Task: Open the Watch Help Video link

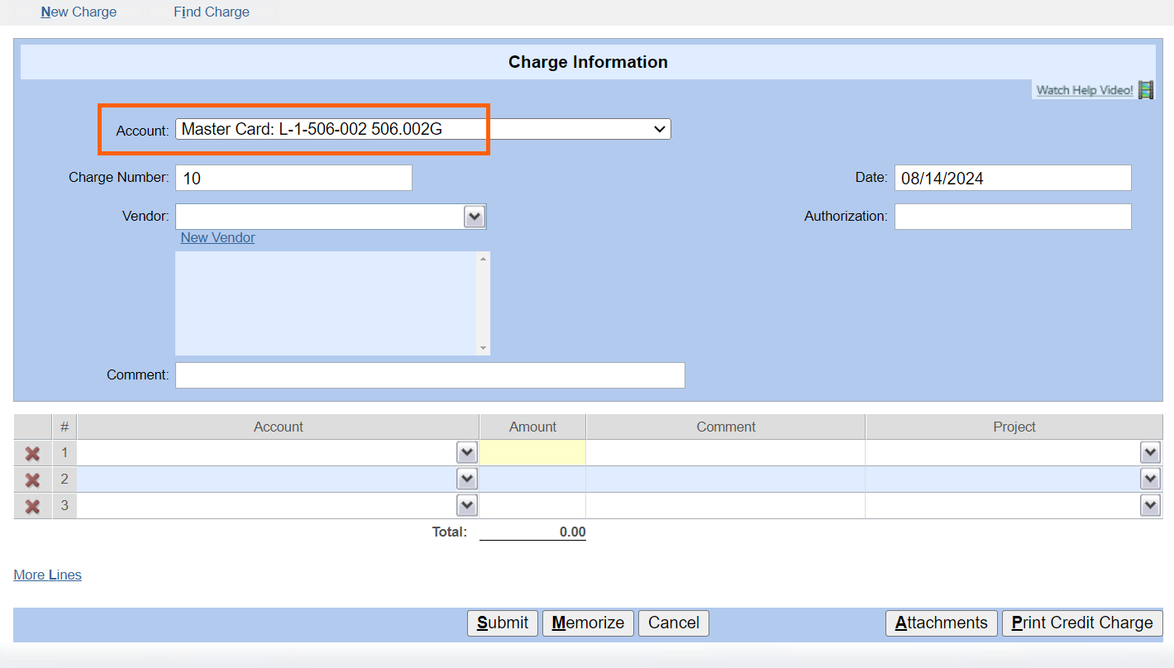Action: point(1085,90)
